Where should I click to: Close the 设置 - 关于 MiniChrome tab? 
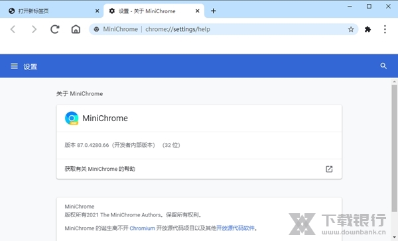click(x=198, y=11)
